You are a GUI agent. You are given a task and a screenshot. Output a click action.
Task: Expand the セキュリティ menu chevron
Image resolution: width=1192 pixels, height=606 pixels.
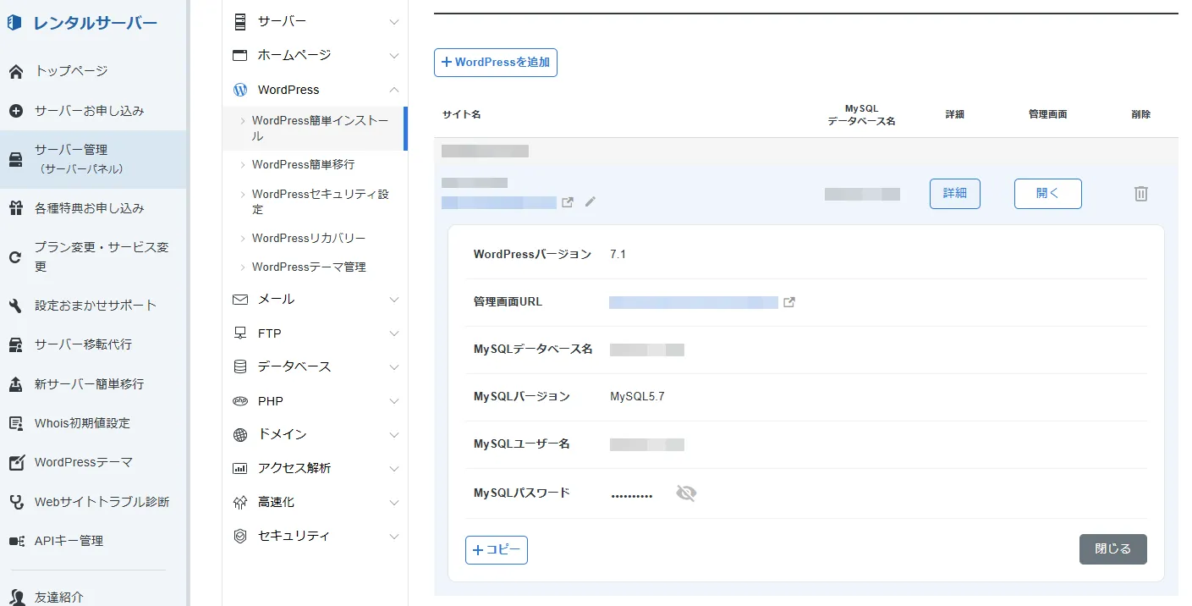click(x=394, y=536)
